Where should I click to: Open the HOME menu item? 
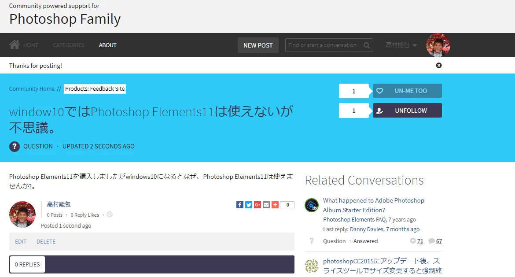[x=30, y=45]
